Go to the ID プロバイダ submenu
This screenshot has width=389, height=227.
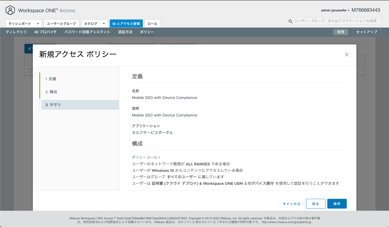46,32
